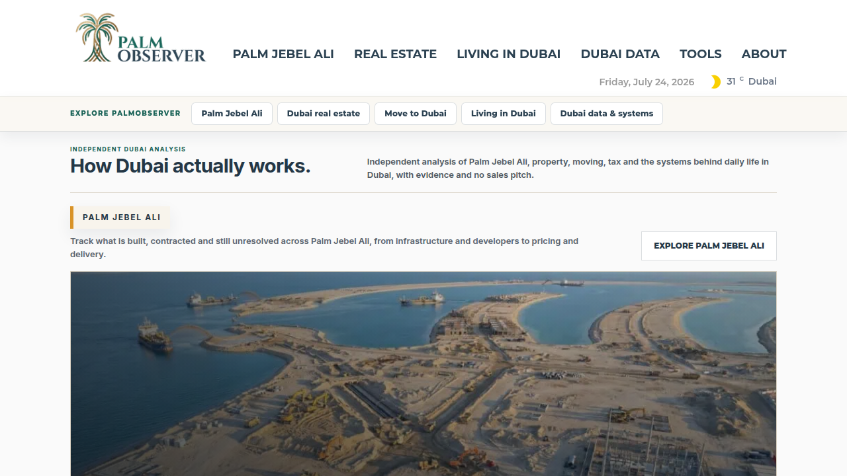Viewport: 847px width, 476px height.
Task: Open the Palm Jebel Ali menu
Action: coord(283,54)
